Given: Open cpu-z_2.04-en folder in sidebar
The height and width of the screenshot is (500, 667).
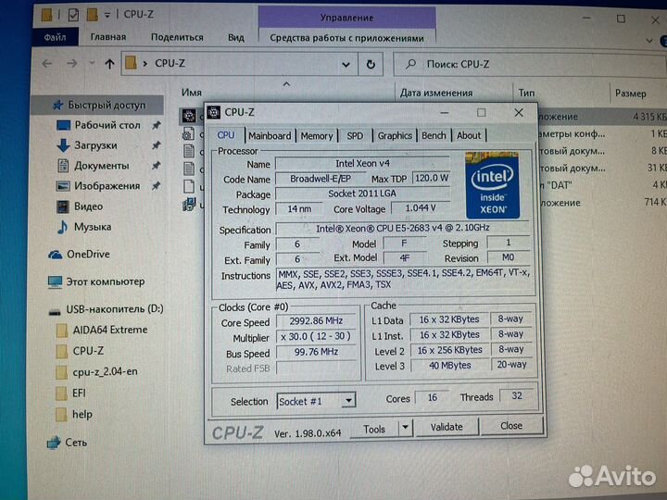Looking at the screenshot, I should click(97, 372).
